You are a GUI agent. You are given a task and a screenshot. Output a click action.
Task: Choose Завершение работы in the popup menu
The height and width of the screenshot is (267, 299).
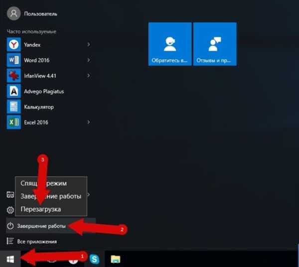[x=51, y=196]
